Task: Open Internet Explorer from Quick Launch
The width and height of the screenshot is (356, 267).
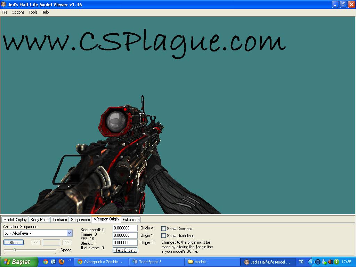Action: (x=53, y=261)
